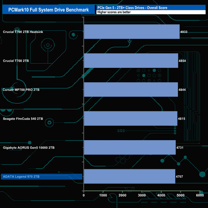Click the bar with score 4815
Image resolution: width=208 pixels, height=208 pixels.
tap(131, 118)
